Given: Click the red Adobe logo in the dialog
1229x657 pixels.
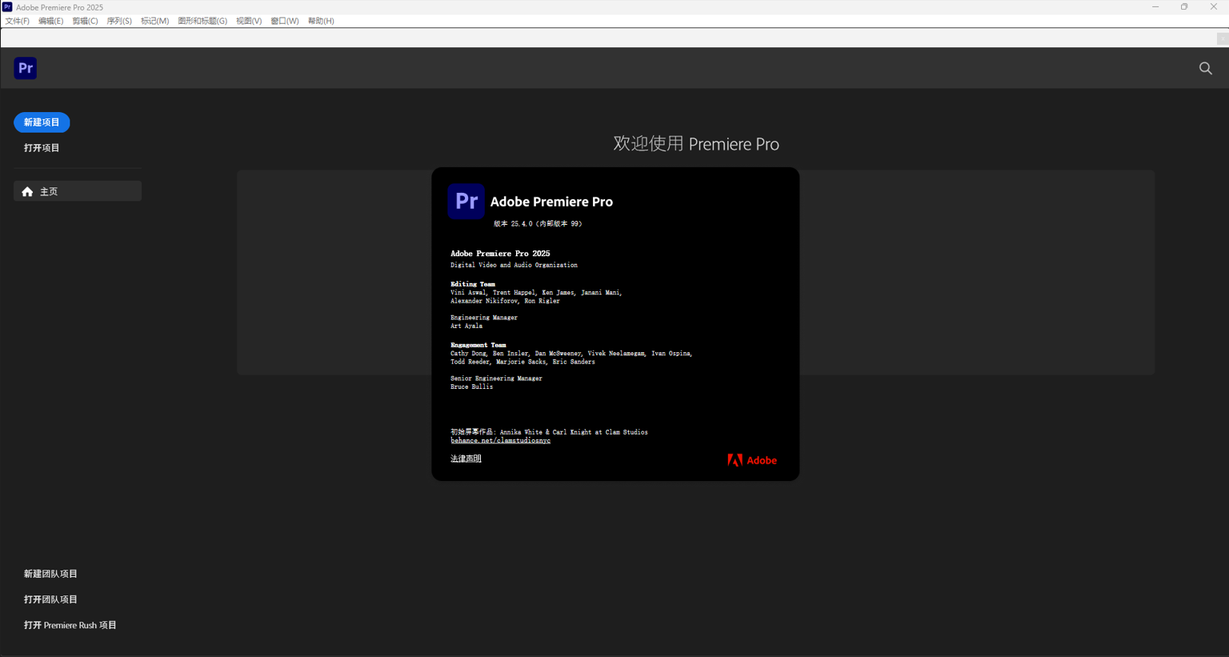Looking at the screenshot, I should tap(751, 460).
